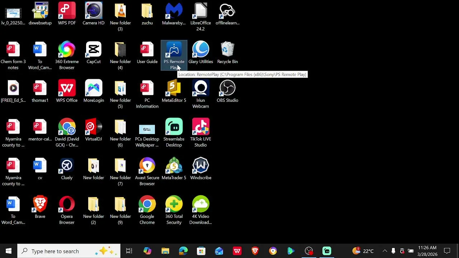Open the taskbar clock and calendar
The height and width of the screenshot is (258, 459).
point(427,251)
